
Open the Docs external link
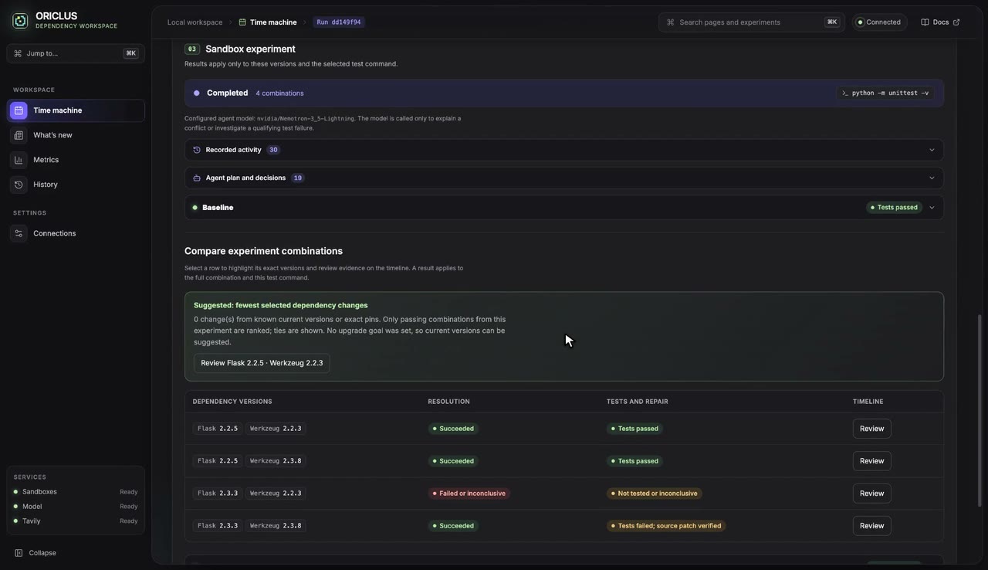coord(940,22)
